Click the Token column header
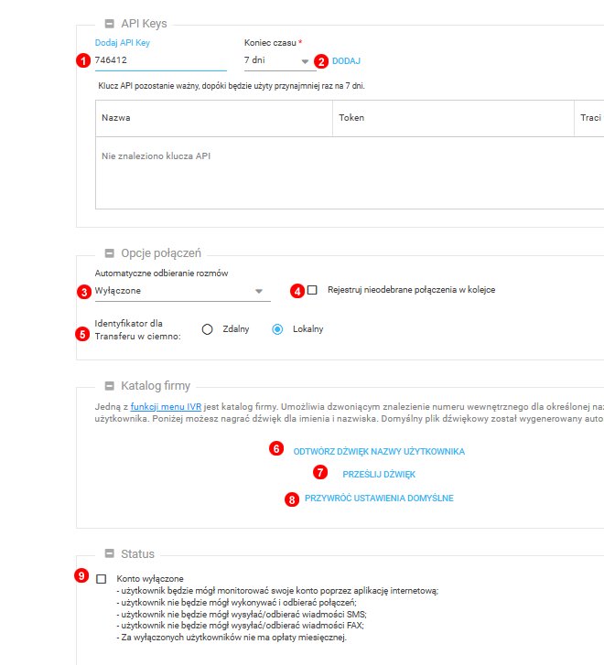The width and height of the screenshot is (604, 665). click(351, 118)
